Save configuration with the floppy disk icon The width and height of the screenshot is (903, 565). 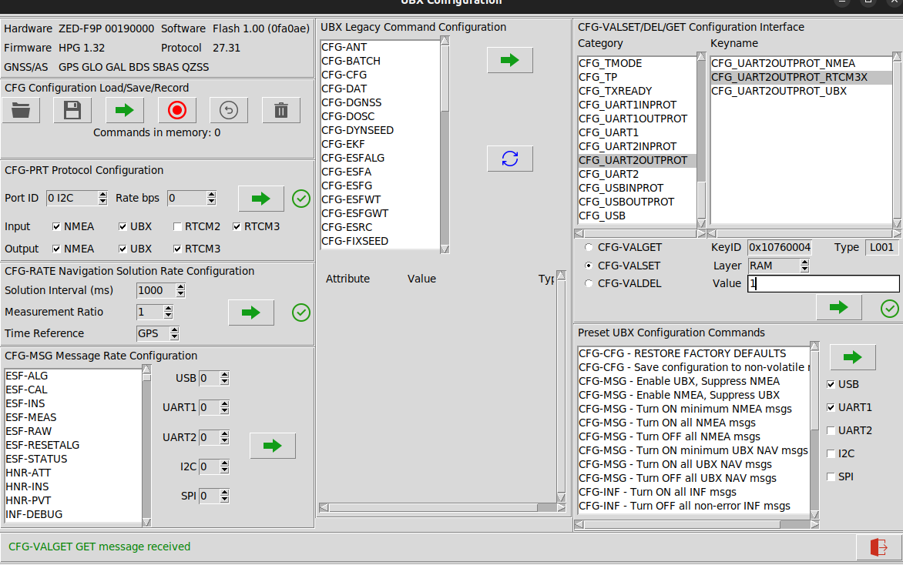pyautogui.click(x=72, y=110)
